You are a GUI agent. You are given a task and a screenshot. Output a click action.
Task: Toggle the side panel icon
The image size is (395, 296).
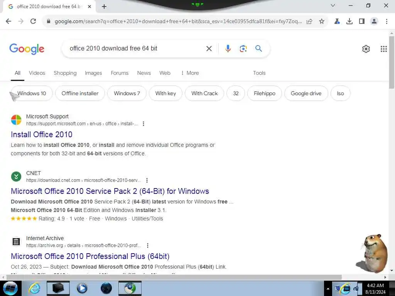click(x=362, y=22)
